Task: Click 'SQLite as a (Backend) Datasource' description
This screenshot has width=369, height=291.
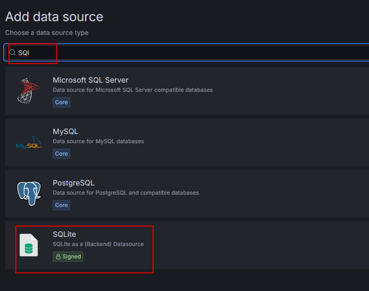Action: coord(98,244)
